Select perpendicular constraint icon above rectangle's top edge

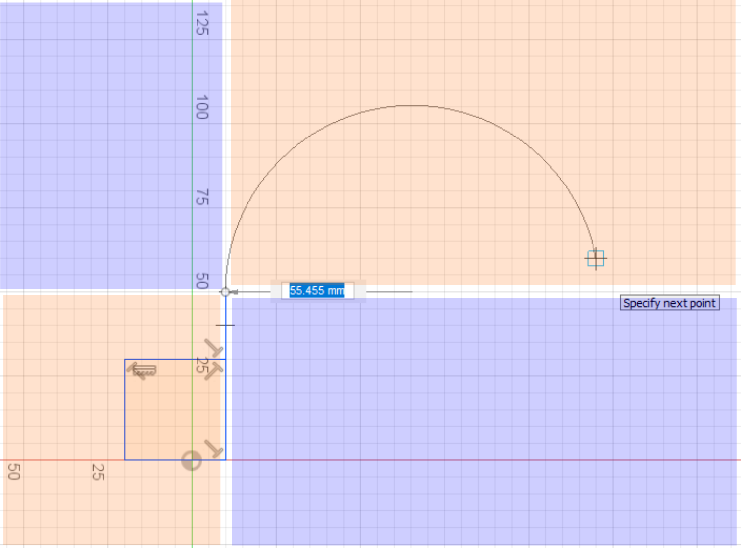point(214,348)
